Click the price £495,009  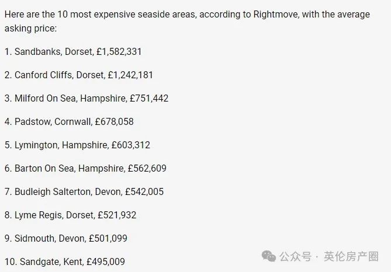pos(106,262)
